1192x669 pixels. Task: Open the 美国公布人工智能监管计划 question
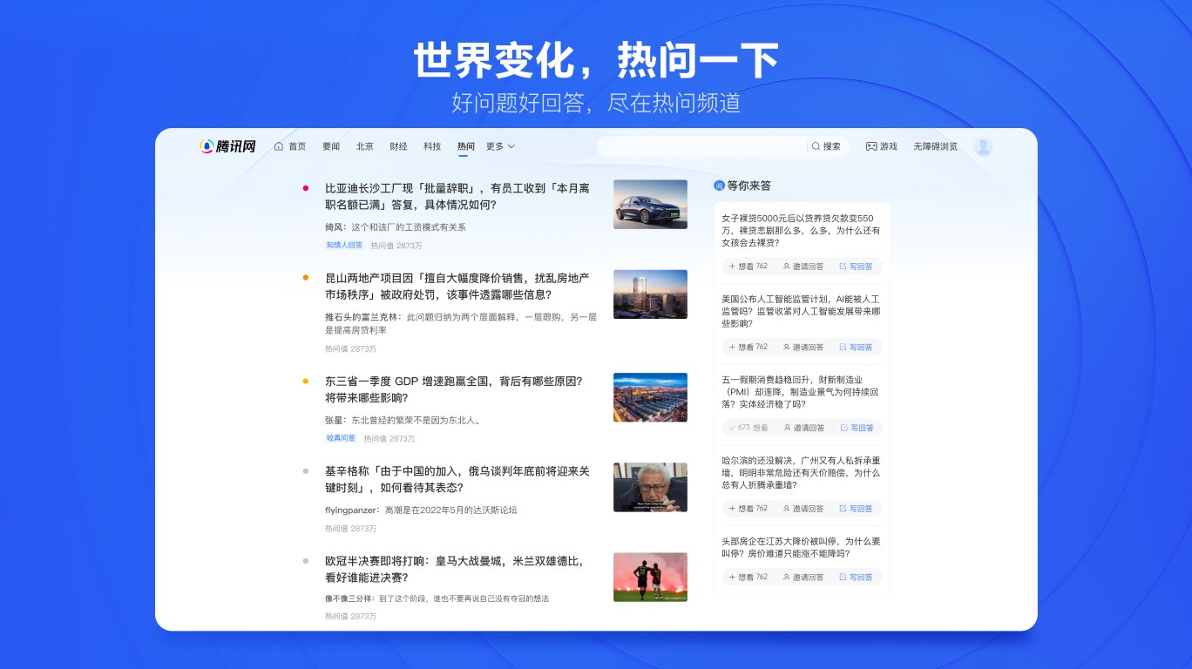tap(801, 311)
